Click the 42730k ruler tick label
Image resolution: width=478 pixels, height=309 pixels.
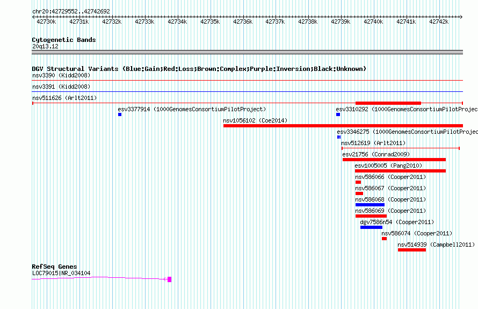(46, 21)
